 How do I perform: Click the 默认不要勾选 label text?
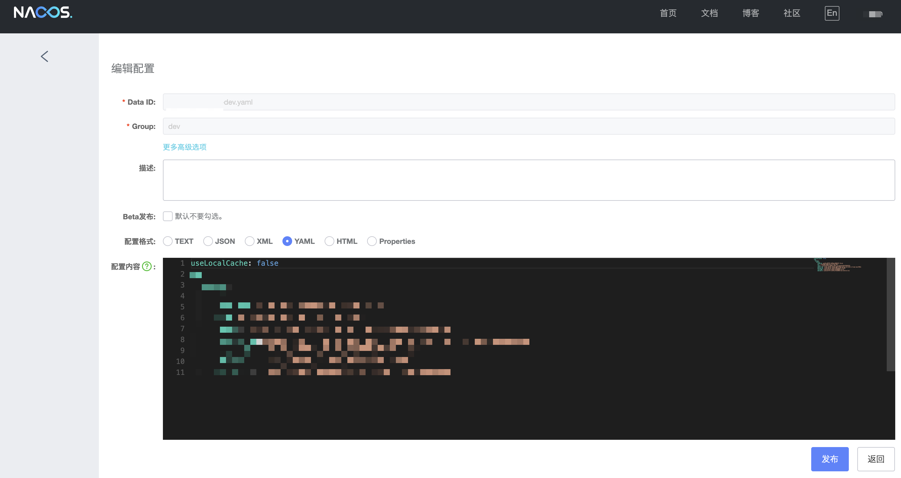pos(199,217)
